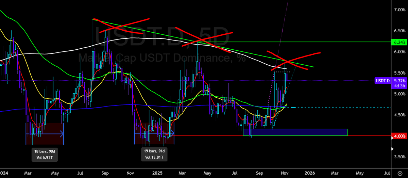Click the Vol 13.81T measurement text
Screen dimensions: 408x178
coord(155,158)
